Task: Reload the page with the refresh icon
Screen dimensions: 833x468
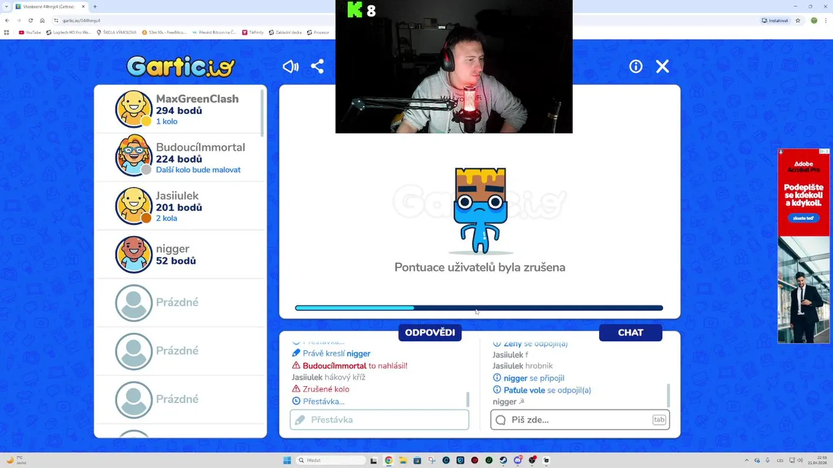Action: click(30, 21)
